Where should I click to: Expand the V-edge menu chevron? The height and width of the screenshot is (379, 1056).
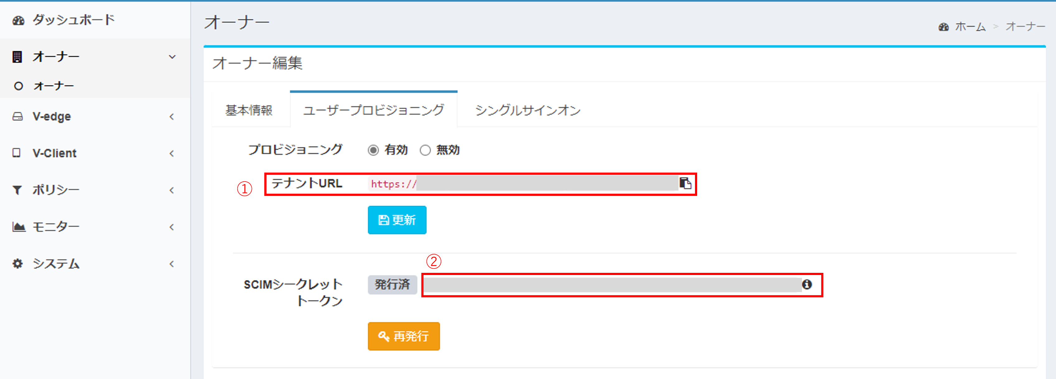tap(172, 117)
